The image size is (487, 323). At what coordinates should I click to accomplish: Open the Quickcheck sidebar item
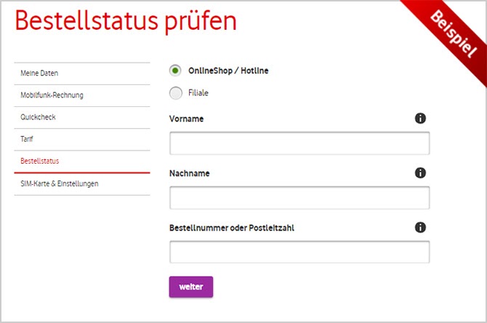82,118
